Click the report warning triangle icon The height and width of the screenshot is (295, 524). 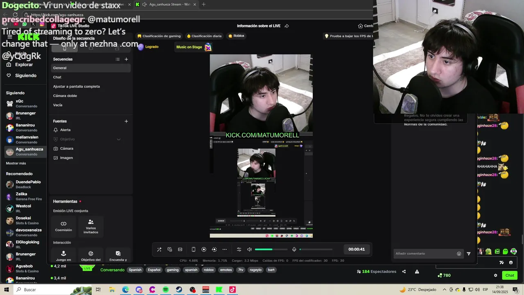pos(417,272)
